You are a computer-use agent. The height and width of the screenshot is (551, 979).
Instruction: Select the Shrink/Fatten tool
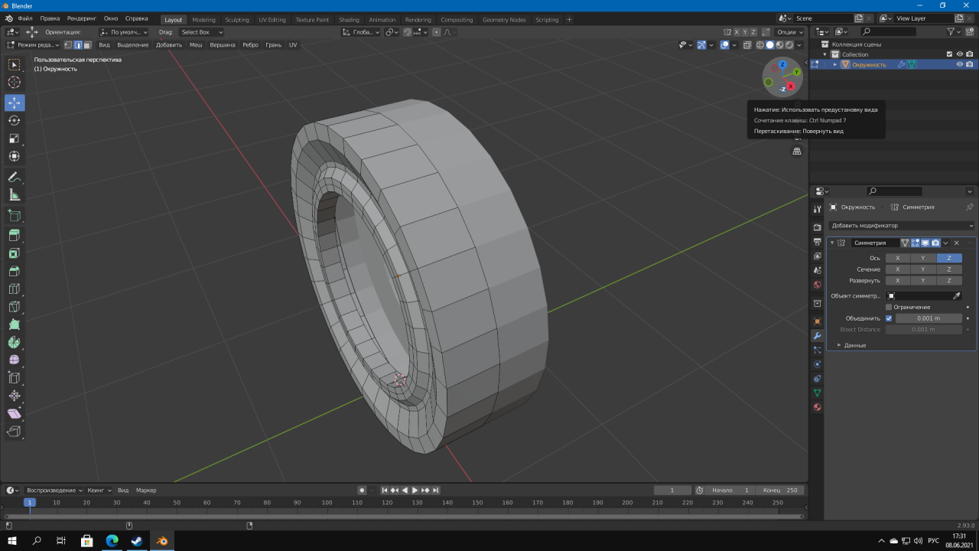point(15,396)
